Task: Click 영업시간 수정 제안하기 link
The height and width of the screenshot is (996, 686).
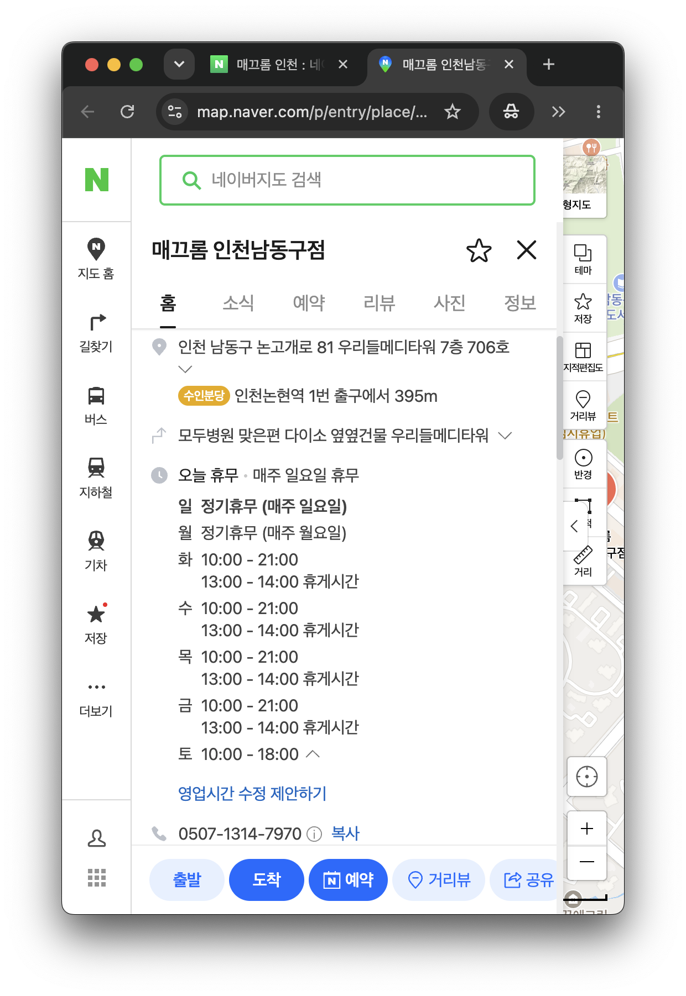Action: point(252,794)
